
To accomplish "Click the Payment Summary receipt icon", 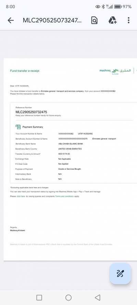I will pyautogui.click(x=18, y=127).
